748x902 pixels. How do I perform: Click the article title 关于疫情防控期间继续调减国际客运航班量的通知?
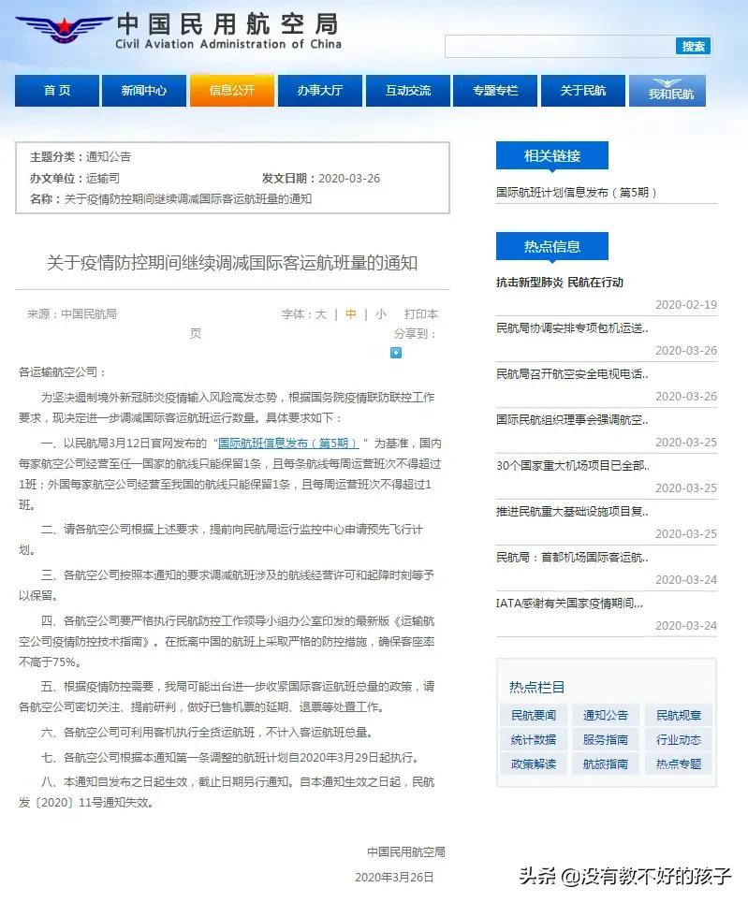click(x=232, y=264)
